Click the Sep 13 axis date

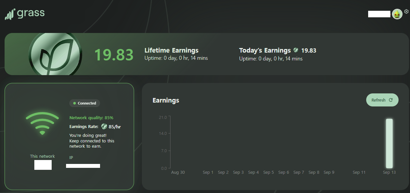[x=389, y=172]
